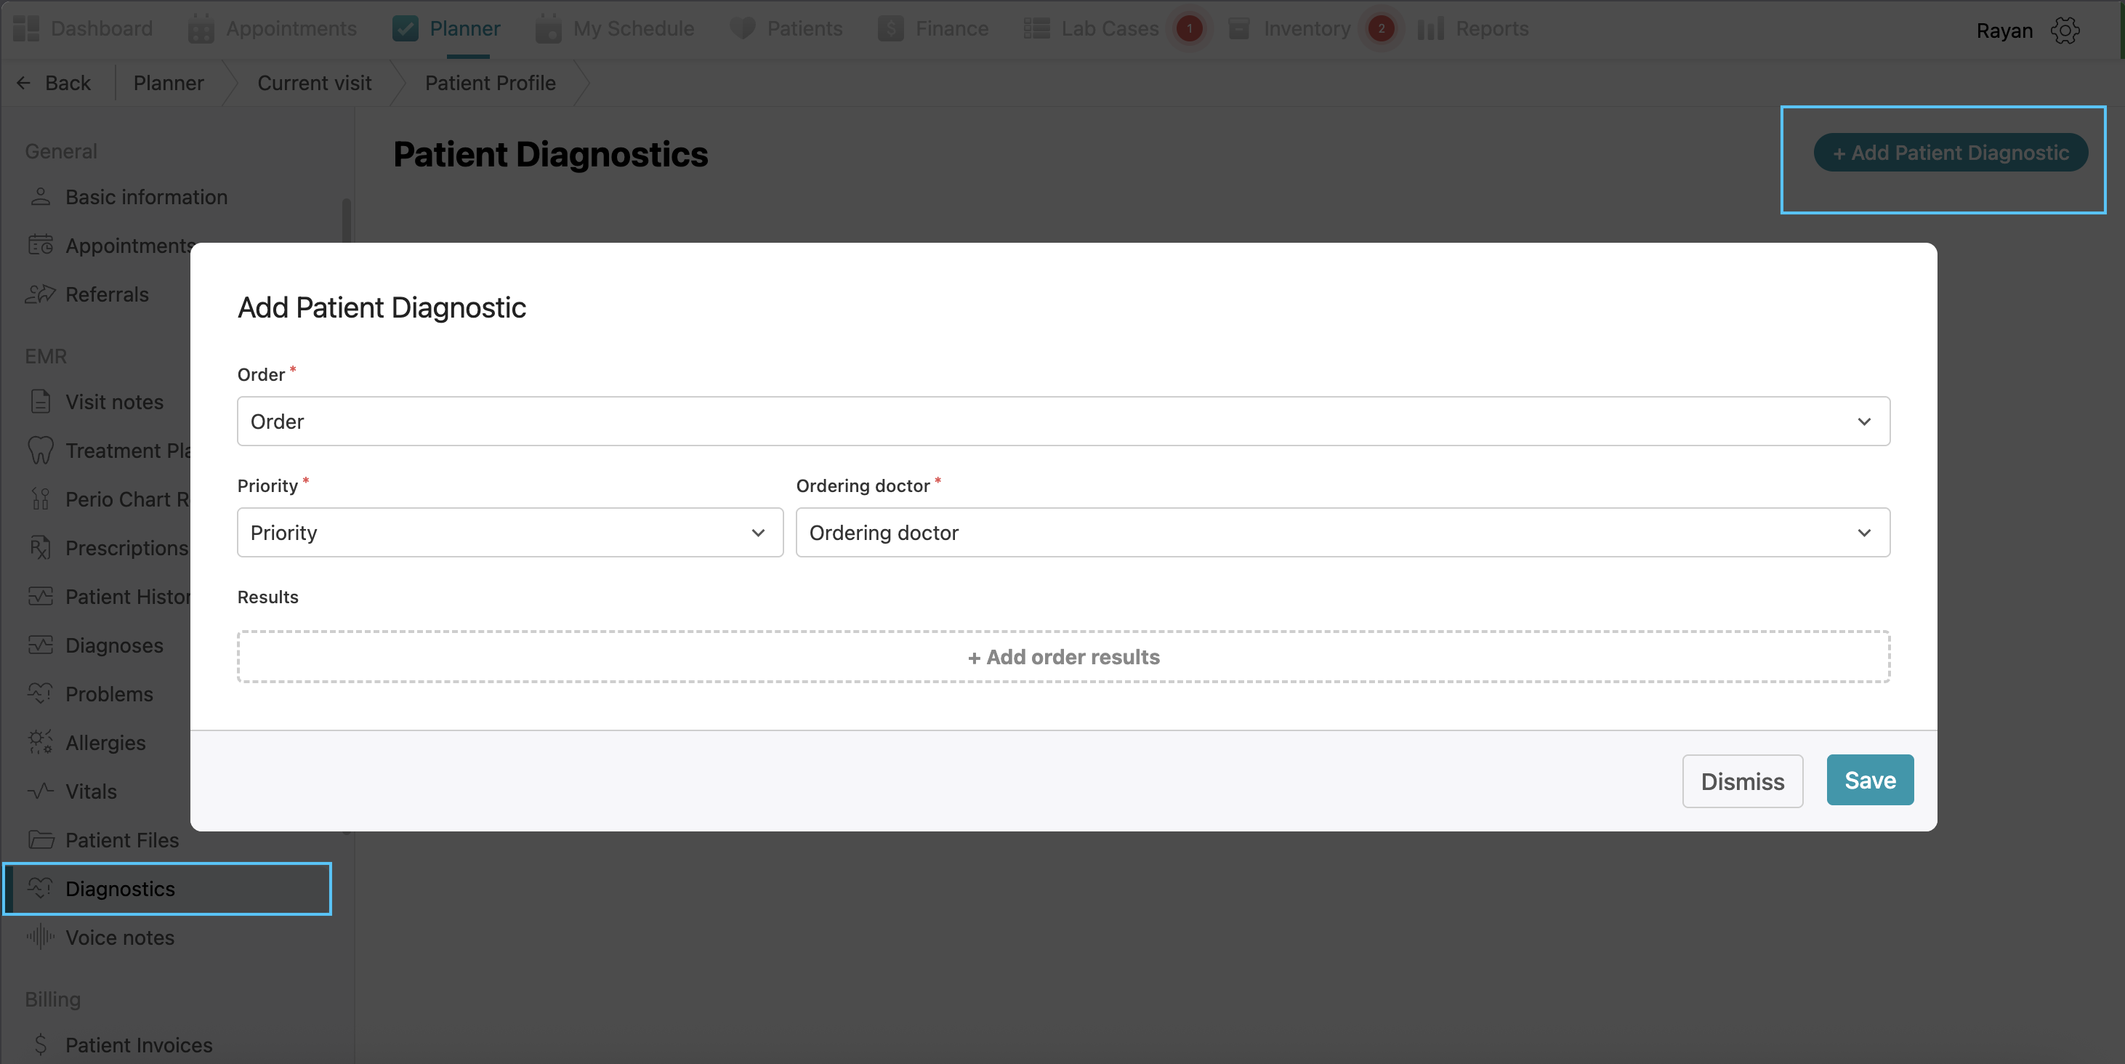2125x1064 pixels.
Task: Click the Visit notes document icon
Action: pyautogui.click(x=39, y=402)
